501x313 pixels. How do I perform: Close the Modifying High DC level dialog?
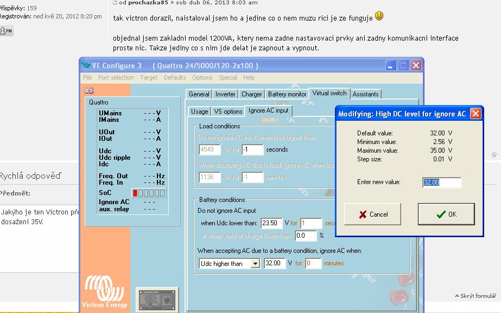pos(475,114)
